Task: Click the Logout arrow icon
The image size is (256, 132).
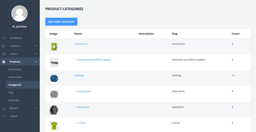Action: [4, 116]
